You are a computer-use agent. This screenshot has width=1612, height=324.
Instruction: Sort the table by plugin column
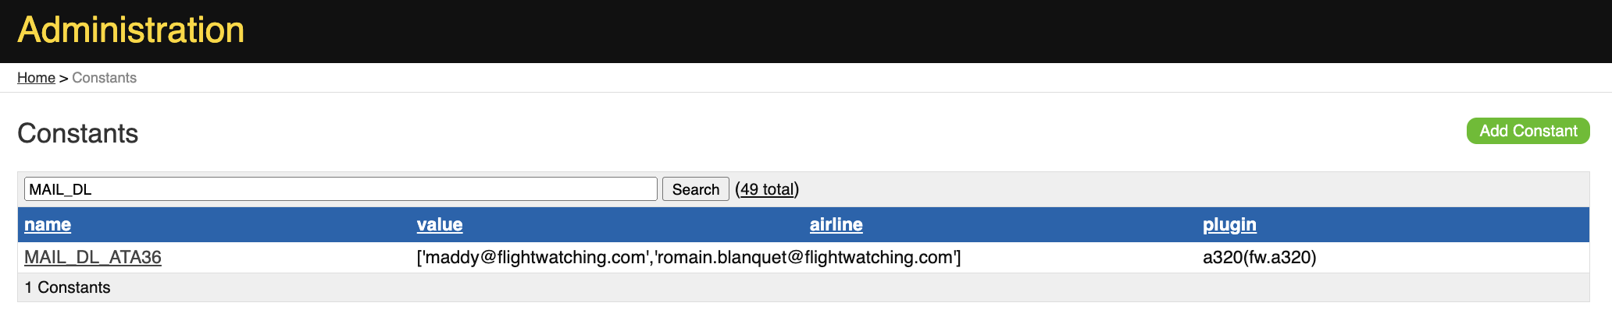click(x=1229, y=225)
